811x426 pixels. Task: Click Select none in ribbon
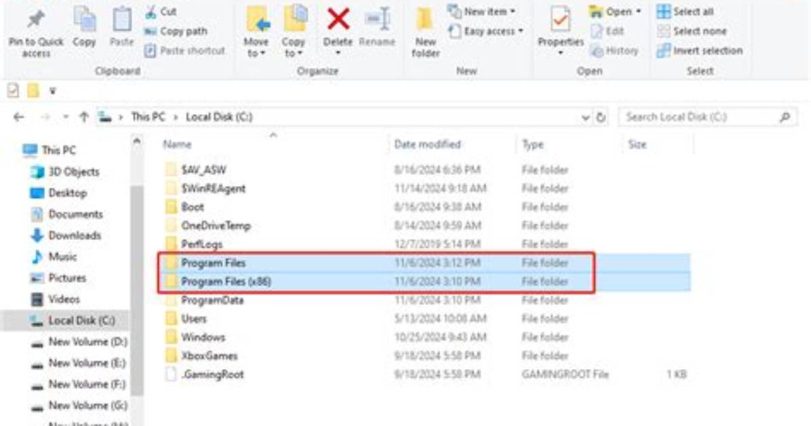coord(692,31)
